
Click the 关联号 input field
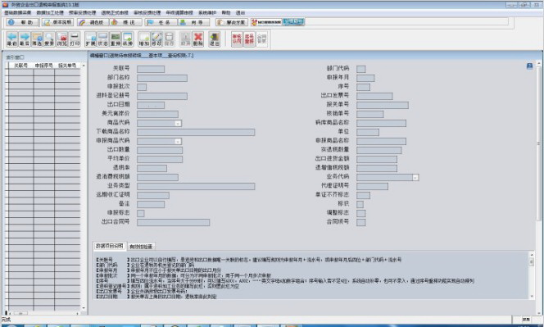(151, 69)
